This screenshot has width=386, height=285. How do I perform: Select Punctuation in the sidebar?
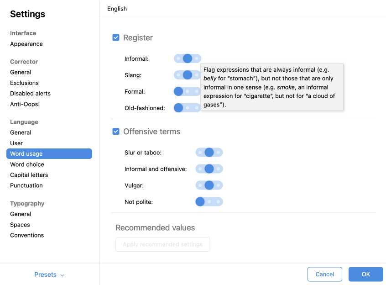pyautogui.click(x=26, y=185)
